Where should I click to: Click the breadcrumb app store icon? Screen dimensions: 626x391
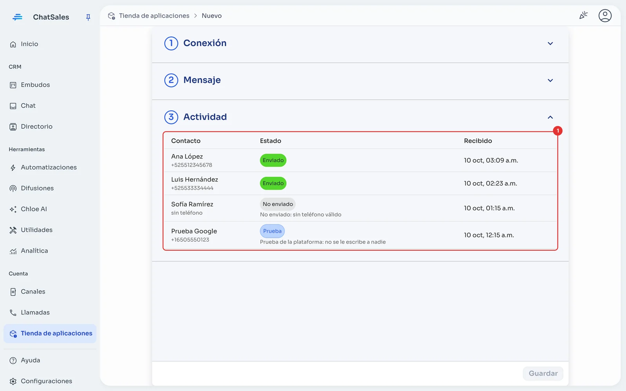click(112, 16)
